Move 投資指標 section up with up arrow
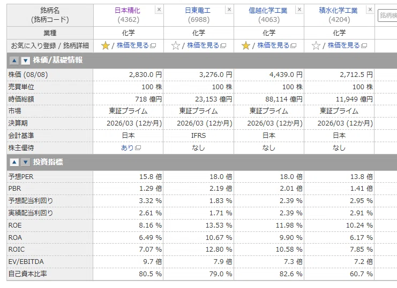Screen dimensions: 397x288 (x=14, y=162)
